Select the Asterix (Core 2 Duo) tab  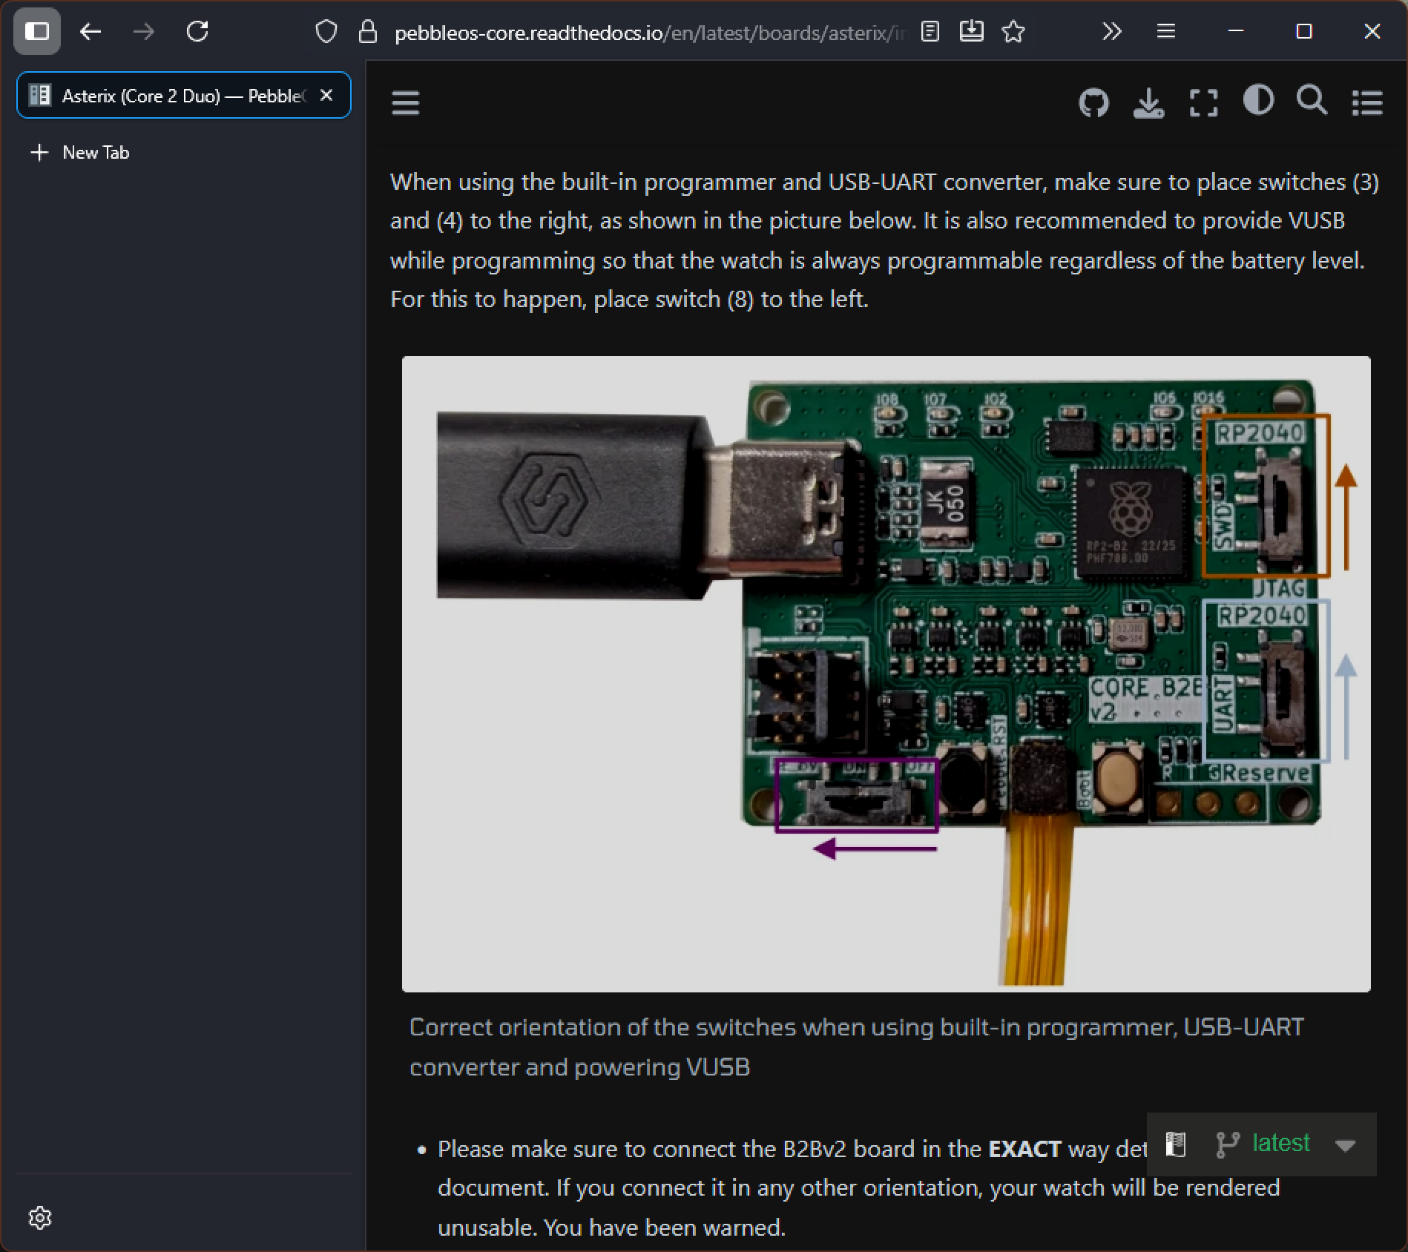184,95
